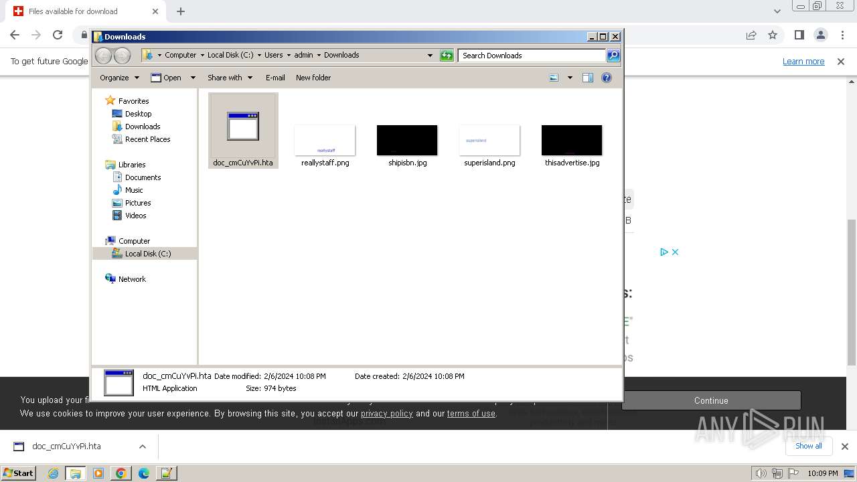Click the Chrome back arrow

[15, 35]
